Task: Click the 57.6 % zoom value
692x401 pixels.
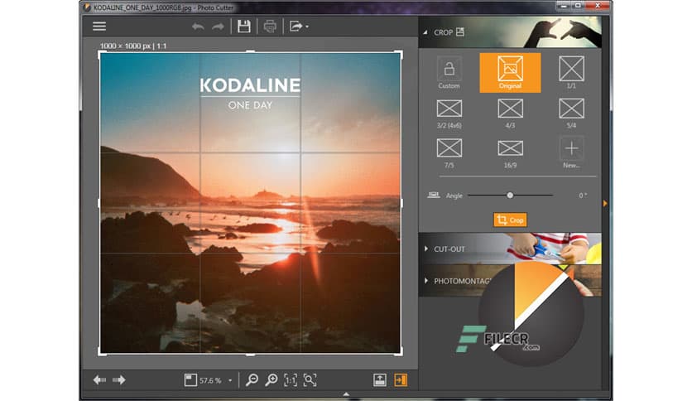Action: coord(210,380)
